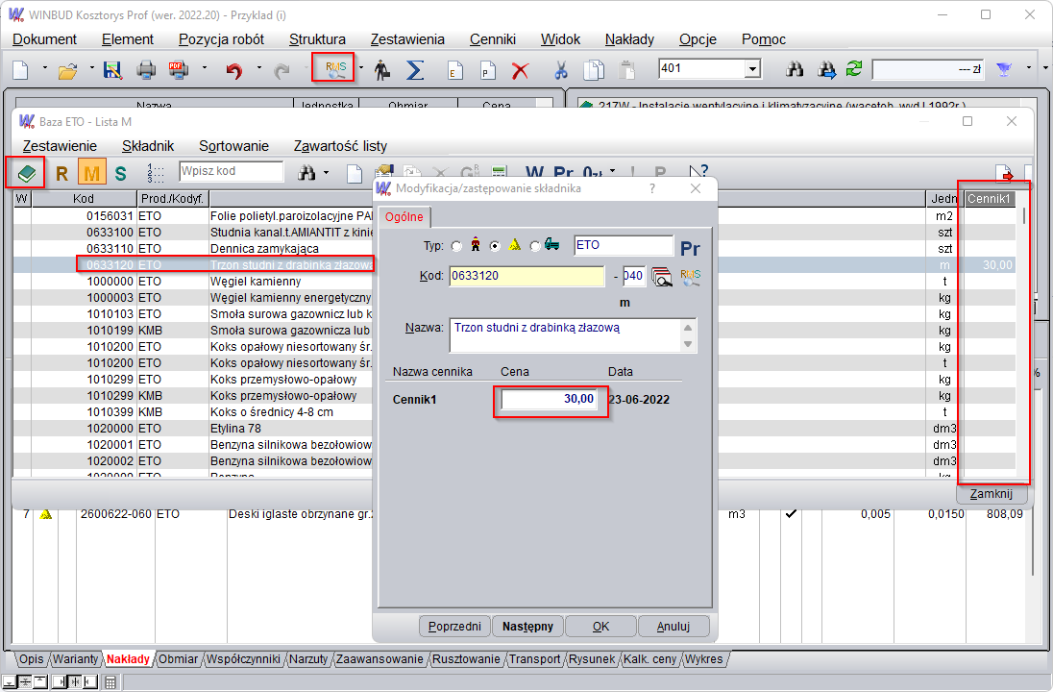Switch to the Obmiar tab
Image resolution: width=1053 pixels, height=692 pixels.
click(178, 659)
